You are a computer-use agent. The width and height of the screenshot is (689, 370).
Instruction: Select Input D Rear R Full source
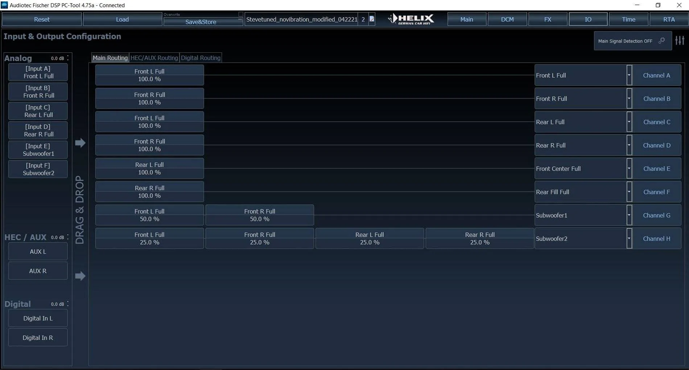pyautogui.click(x=38, y=130)
